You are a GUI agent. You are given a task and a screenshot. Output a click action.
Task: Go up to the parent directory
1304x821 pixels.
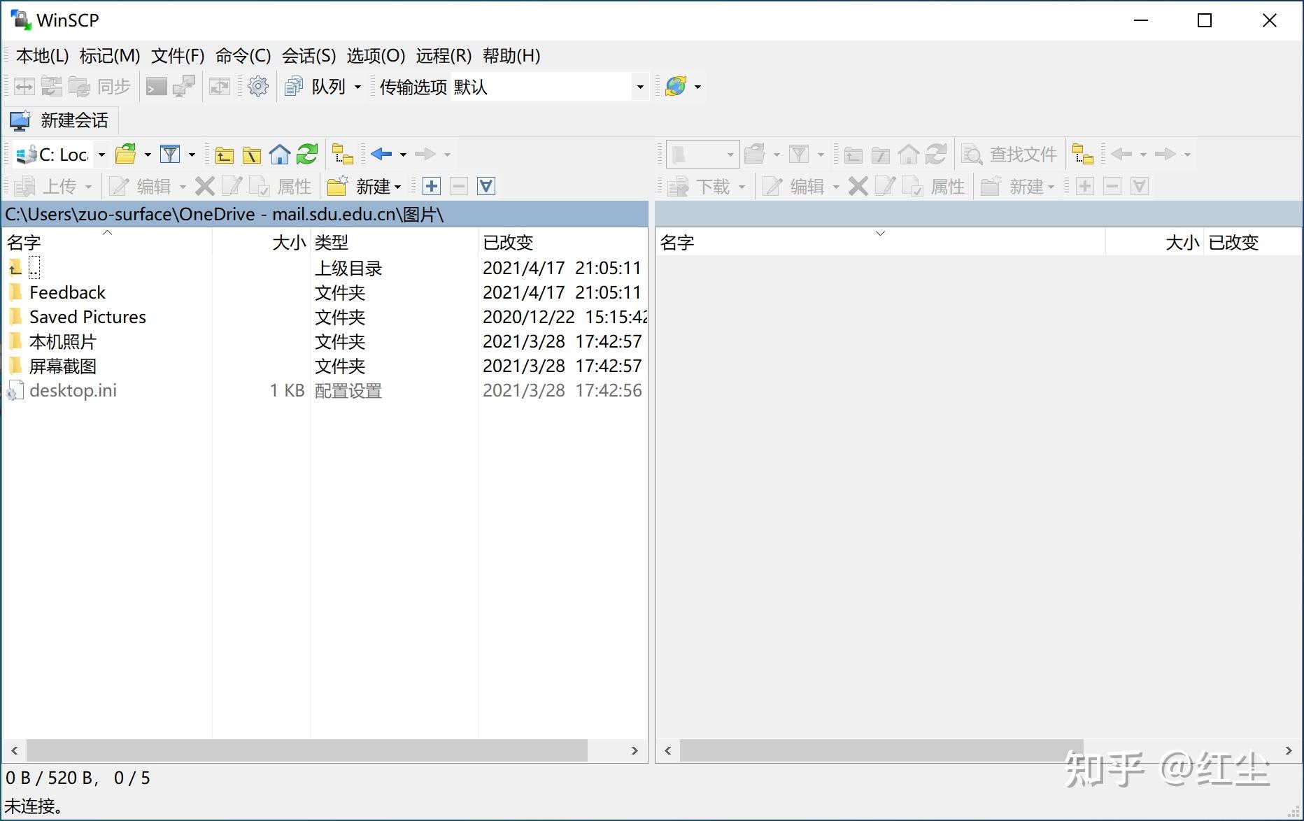click(224, 154)
